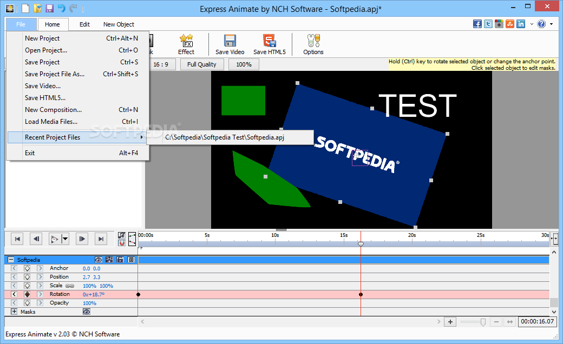
Task: Click the purple Save floppy icon in title bar
Action: [49, 8]
